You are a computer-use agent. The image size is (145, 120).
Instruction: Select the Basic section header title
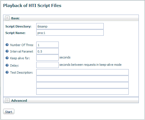coord(15,18)
